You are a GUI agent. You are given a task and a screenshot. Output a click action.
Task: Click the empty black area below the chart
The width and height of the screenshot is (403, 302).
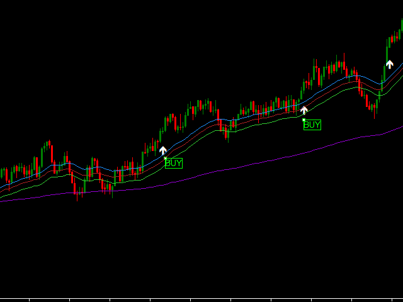[x=201, y=252]
